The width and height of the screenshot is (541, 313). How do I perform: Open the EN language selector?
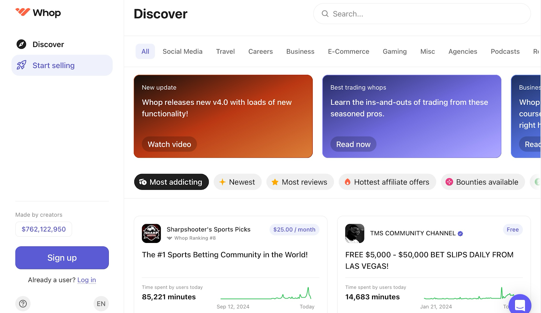[x=101, y=304]
